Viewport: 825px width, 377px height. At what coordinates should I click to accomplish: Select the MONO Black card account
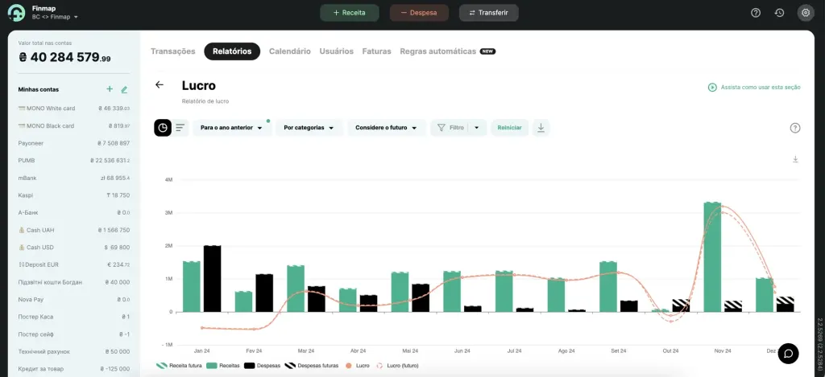click(73, 126)
